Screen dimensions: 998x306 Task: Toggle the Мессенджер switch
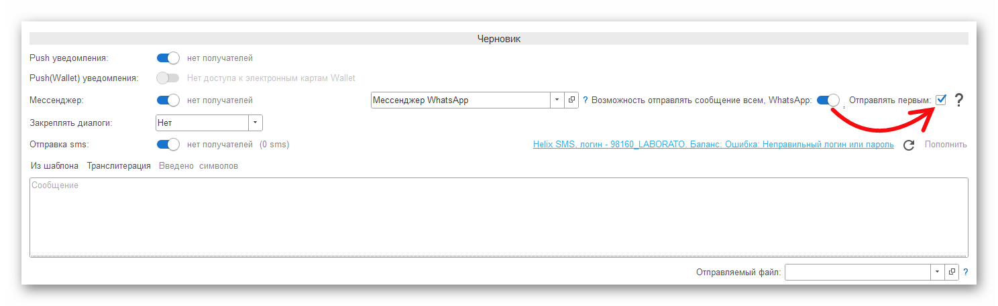[168, 100]
